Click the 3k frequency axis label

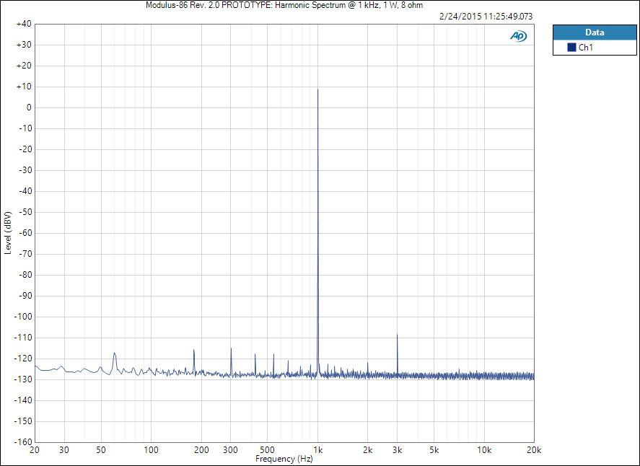[397, 450]
